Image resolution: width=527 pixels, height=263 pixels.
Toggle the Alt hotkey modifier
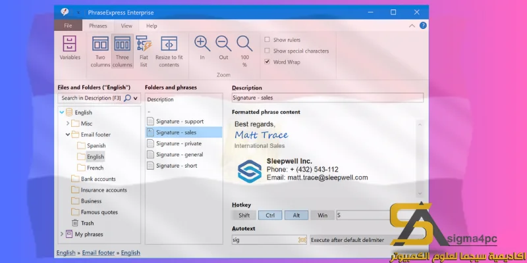(x=296, y=216)
